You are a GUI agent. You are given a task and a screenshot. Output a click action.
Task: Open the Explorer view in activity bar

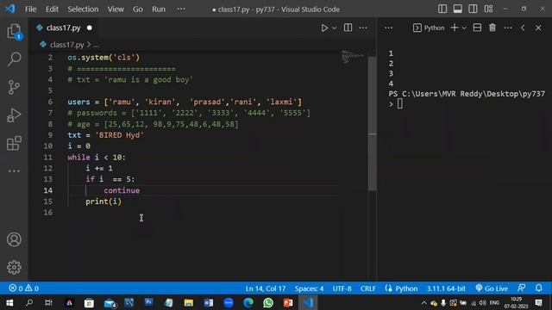pos(14,32)
